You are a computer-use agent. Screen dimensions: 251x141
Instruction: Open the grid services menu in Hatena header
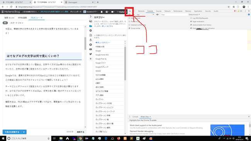click(x=107, y=12)
